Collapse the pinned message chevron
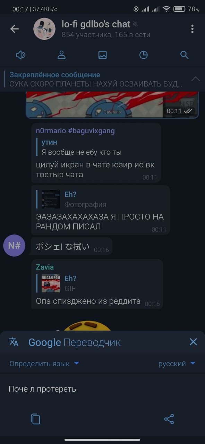 point(196,79)
